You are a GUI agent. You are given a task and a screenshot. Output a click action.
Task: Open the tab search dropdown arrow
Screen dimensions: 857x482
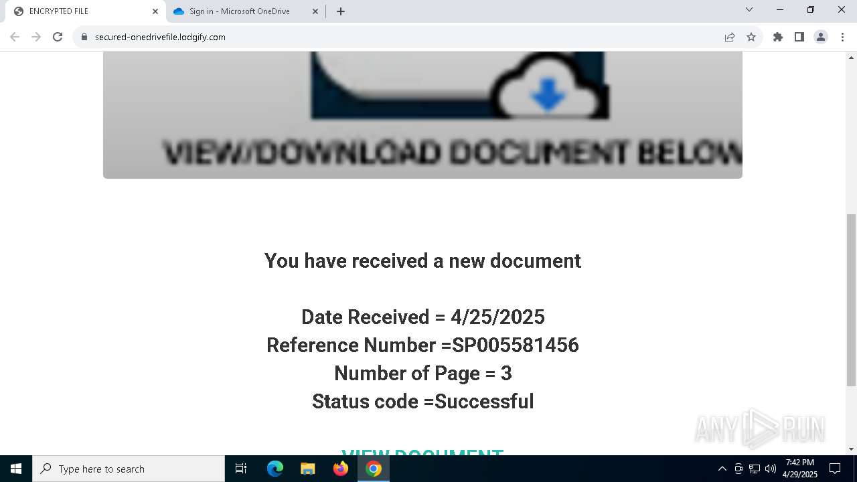[x=749, y=10]
